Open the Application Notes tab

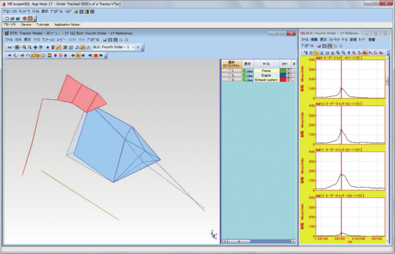coord(67,25)
